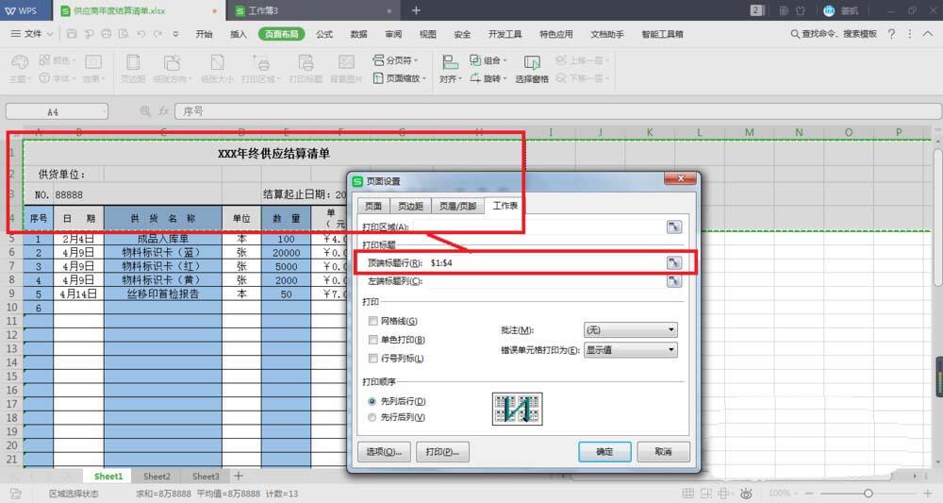The height and width of the screenshot is (503, 943).
Task: Check the 单色打印 checkbox
Action: 374,340
